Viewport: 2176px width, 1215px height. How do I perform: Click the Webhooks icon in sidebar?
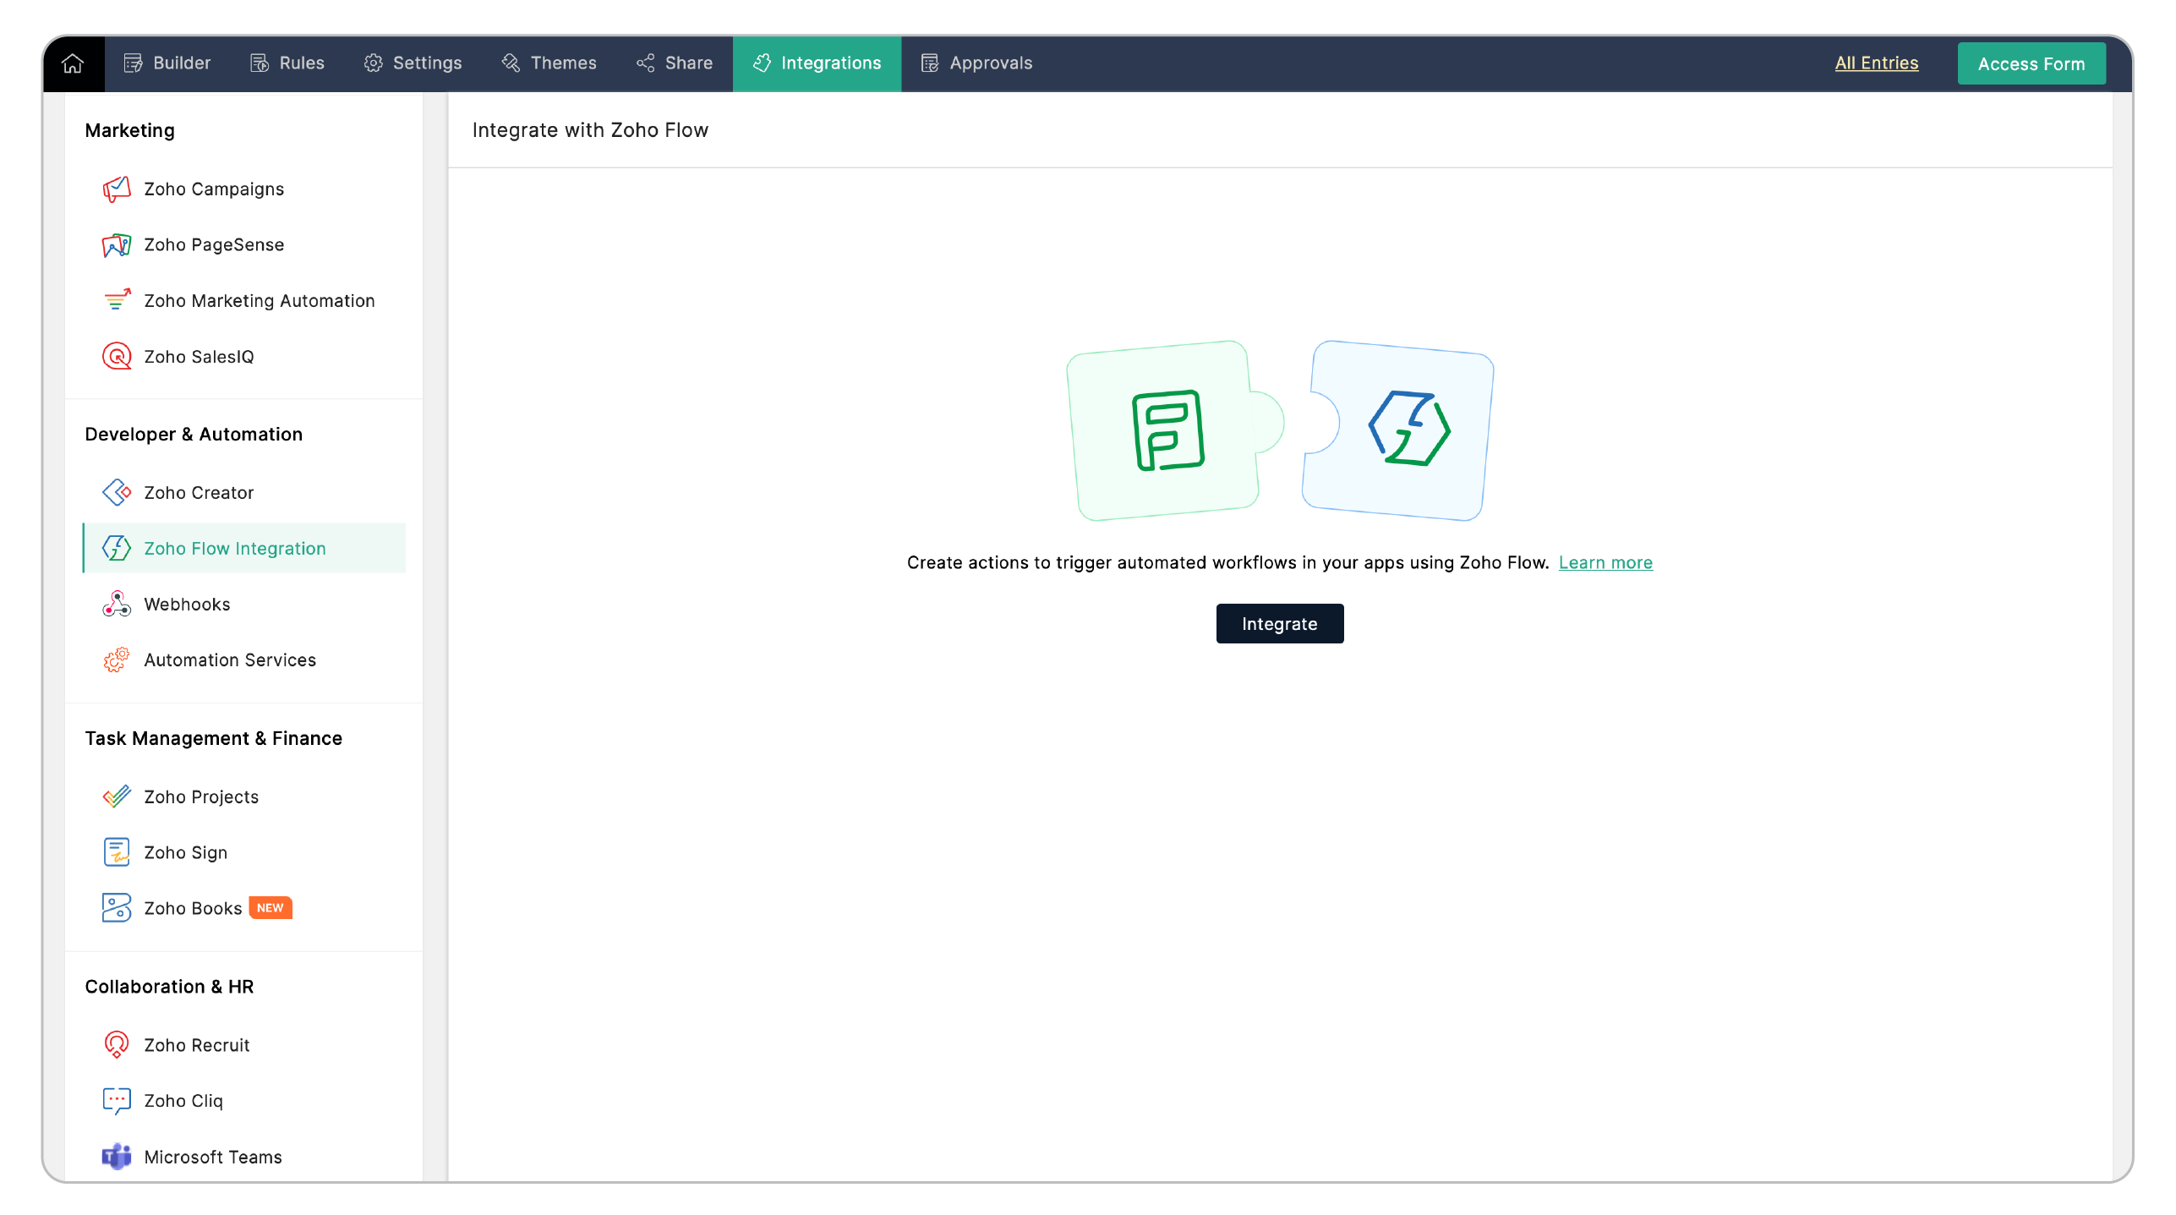point(117,605)
